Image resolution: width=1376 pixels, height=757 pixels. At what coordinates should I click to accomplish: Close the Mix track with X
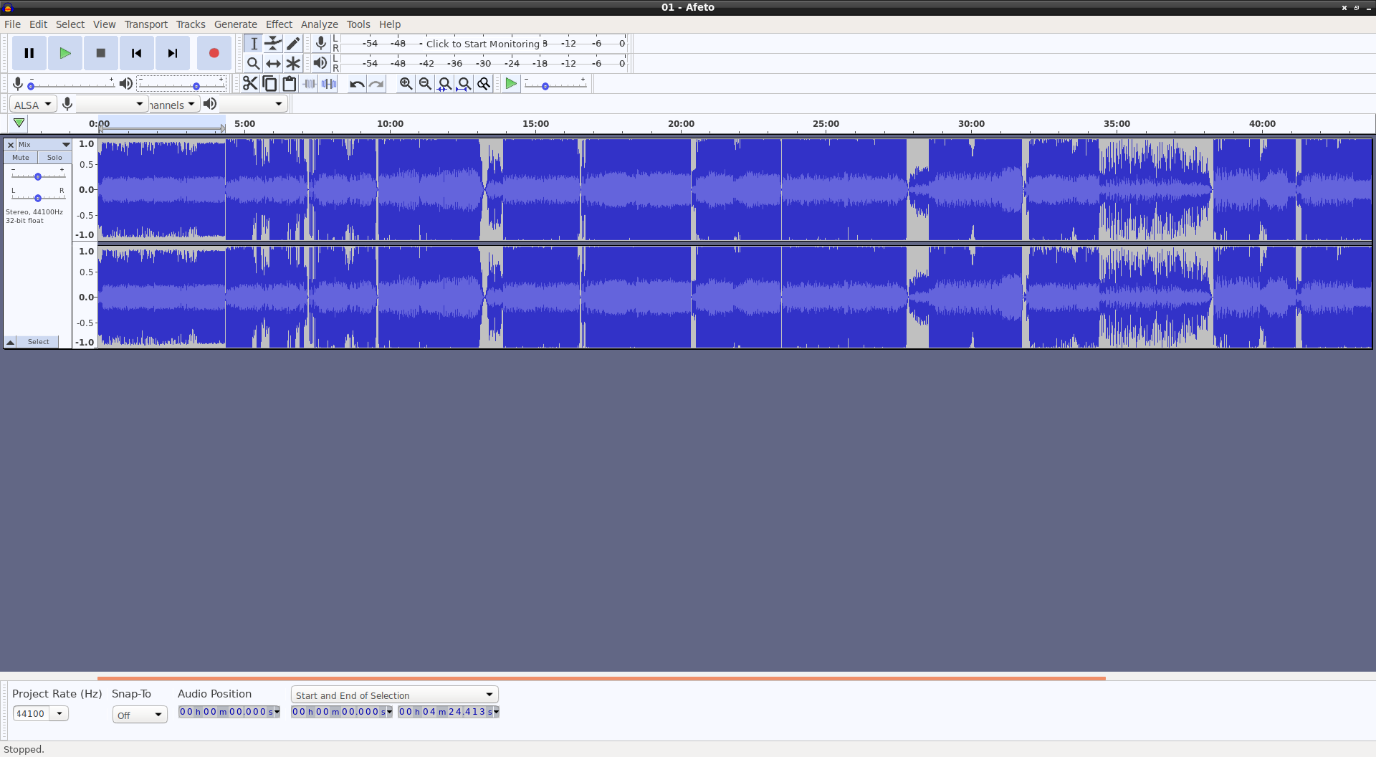11,145
